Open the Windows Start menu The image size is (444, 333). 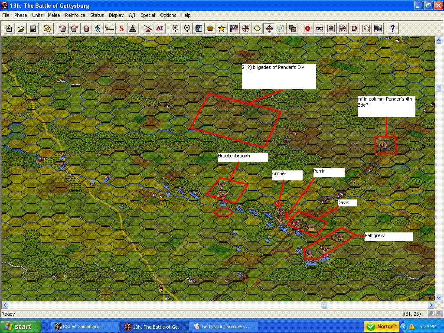pyautogui.click(x=20, y=326)
